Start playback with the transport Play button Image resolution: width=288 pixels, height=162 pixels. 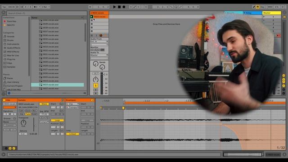pyautogui.click(x=114, y=7)
